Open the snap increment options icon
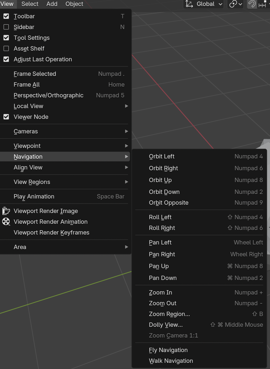270x369 pixels. coord(262,4)
